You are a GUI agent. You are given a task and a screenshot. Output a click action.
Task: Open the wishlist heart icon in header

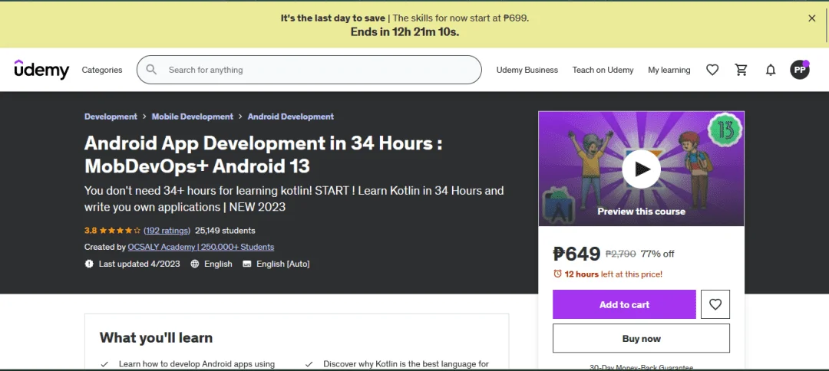point(712,70)
